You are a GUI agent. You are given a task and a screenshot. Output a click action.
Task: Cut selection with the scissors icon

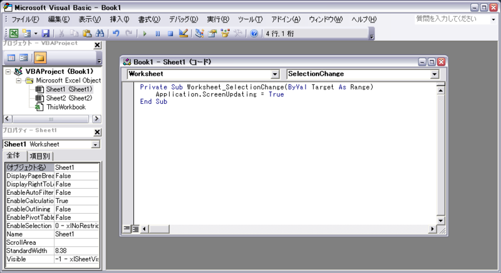point(61,33)
